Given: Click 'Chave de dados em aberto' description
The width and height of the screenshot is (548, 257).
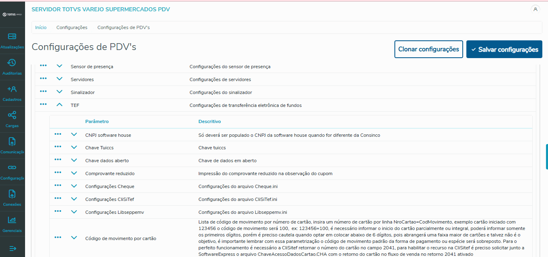Looking at the screenshot, I should [x=228, y=161].
